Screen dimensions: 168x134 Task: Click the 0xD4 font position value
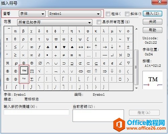point(149,54)
